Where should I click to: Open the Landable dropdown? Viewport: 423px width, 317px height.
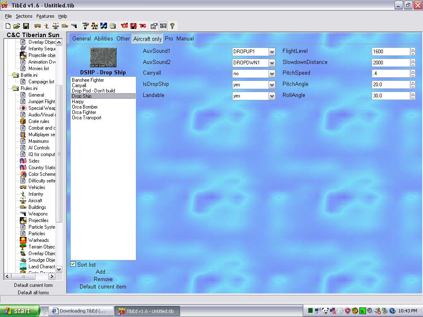click(272, 96)
